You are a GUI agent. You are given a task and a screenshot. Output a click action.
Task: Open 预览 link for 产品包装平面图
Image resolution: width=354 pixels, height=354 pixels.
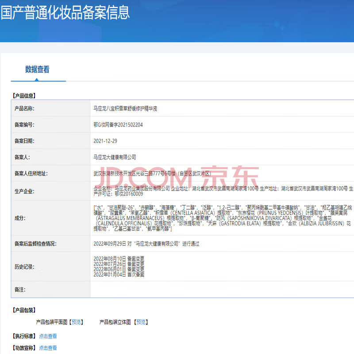click(x=77, y=322)
